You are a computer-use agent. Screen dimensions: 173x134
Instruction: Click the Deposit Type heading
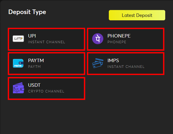(x=27, y=12)
